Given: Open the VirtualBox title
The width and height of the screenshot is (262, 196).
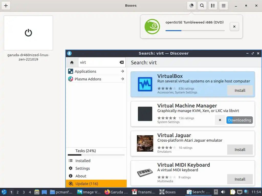Looking at the screenshot, I should click(x=170, y=76).
